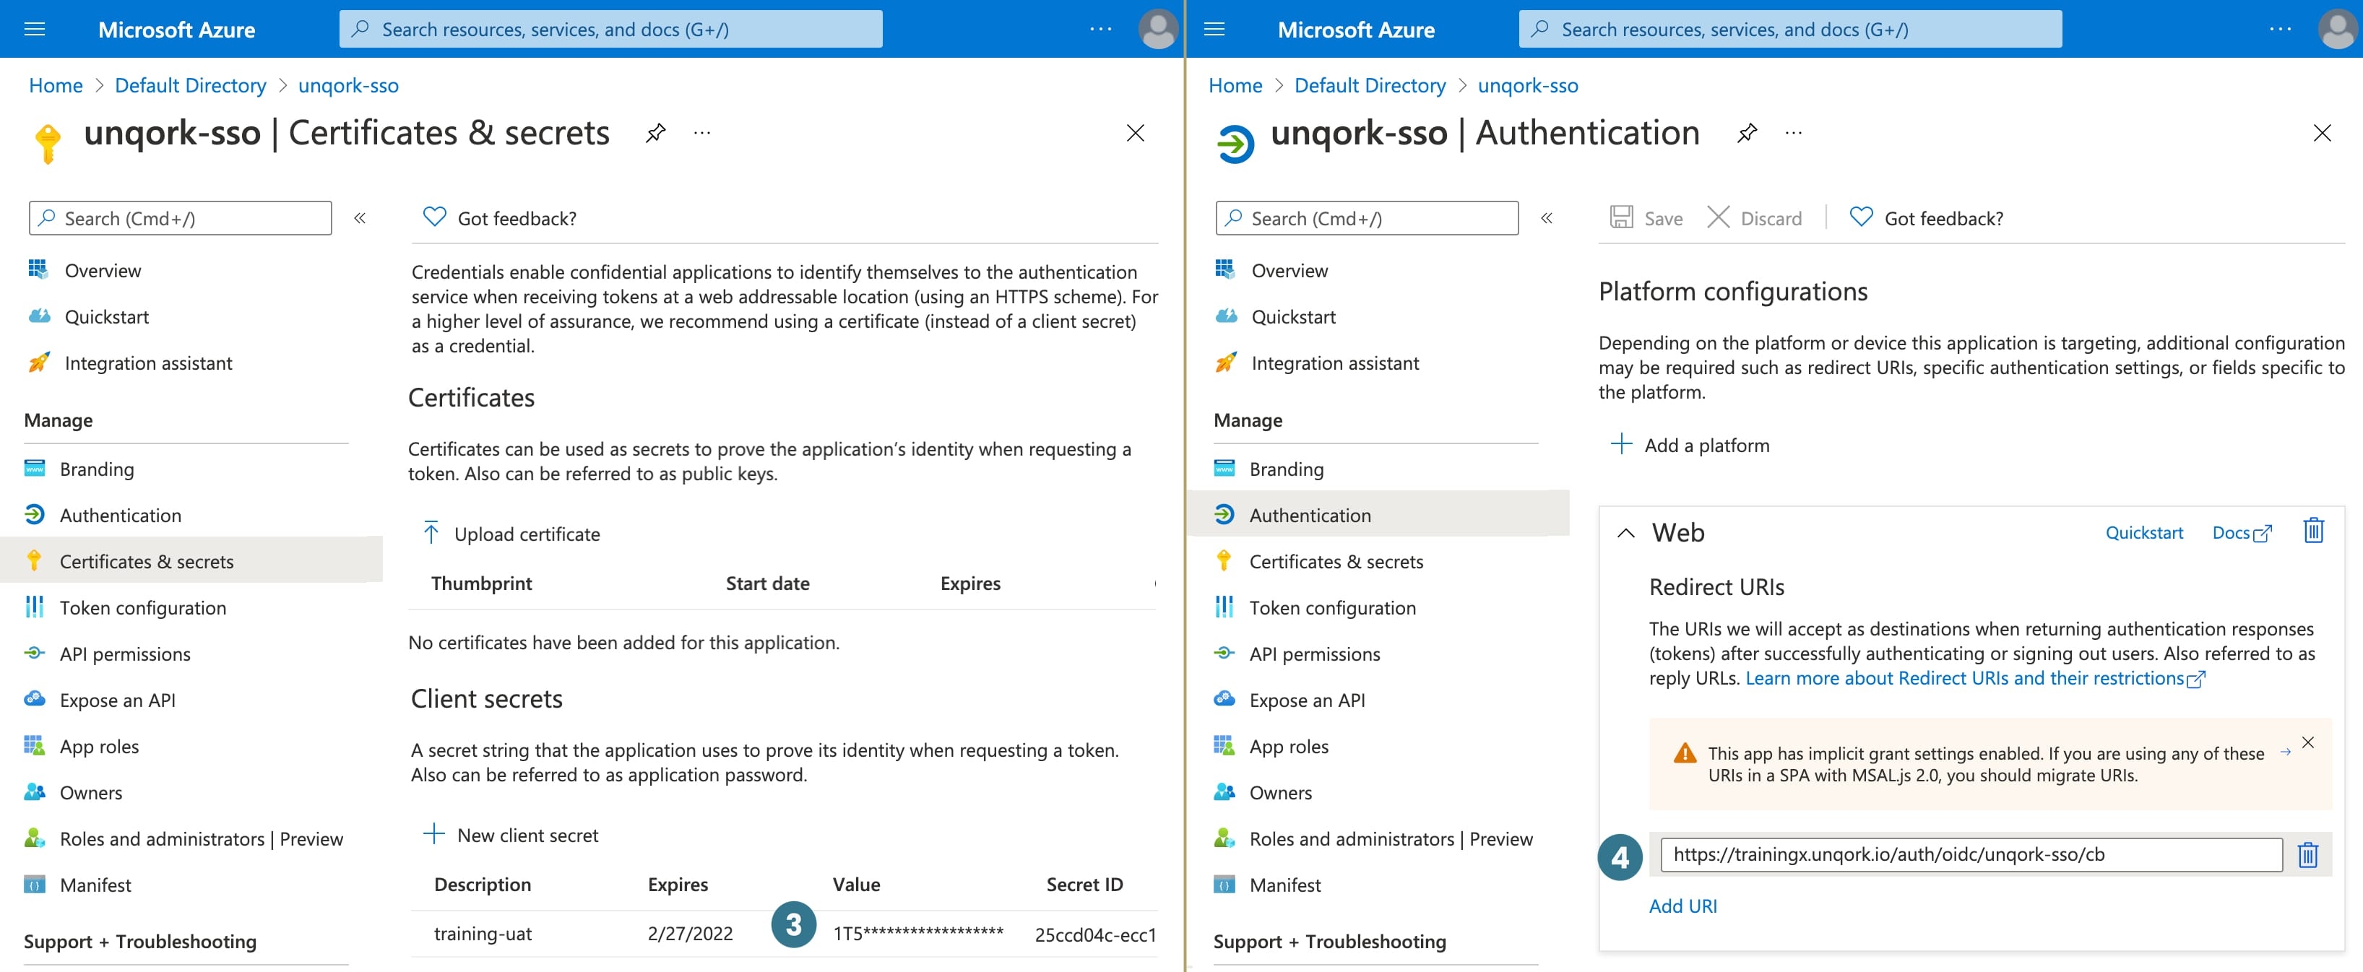Pin the Authentication blade

[x=1748, y=134]
